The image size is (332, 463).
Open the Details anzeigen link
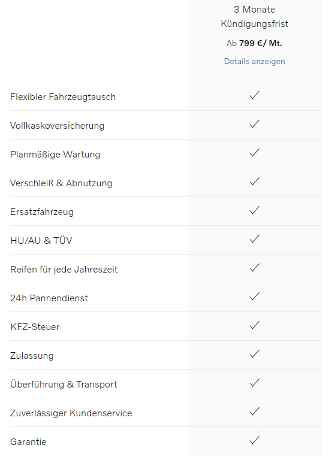254,62
